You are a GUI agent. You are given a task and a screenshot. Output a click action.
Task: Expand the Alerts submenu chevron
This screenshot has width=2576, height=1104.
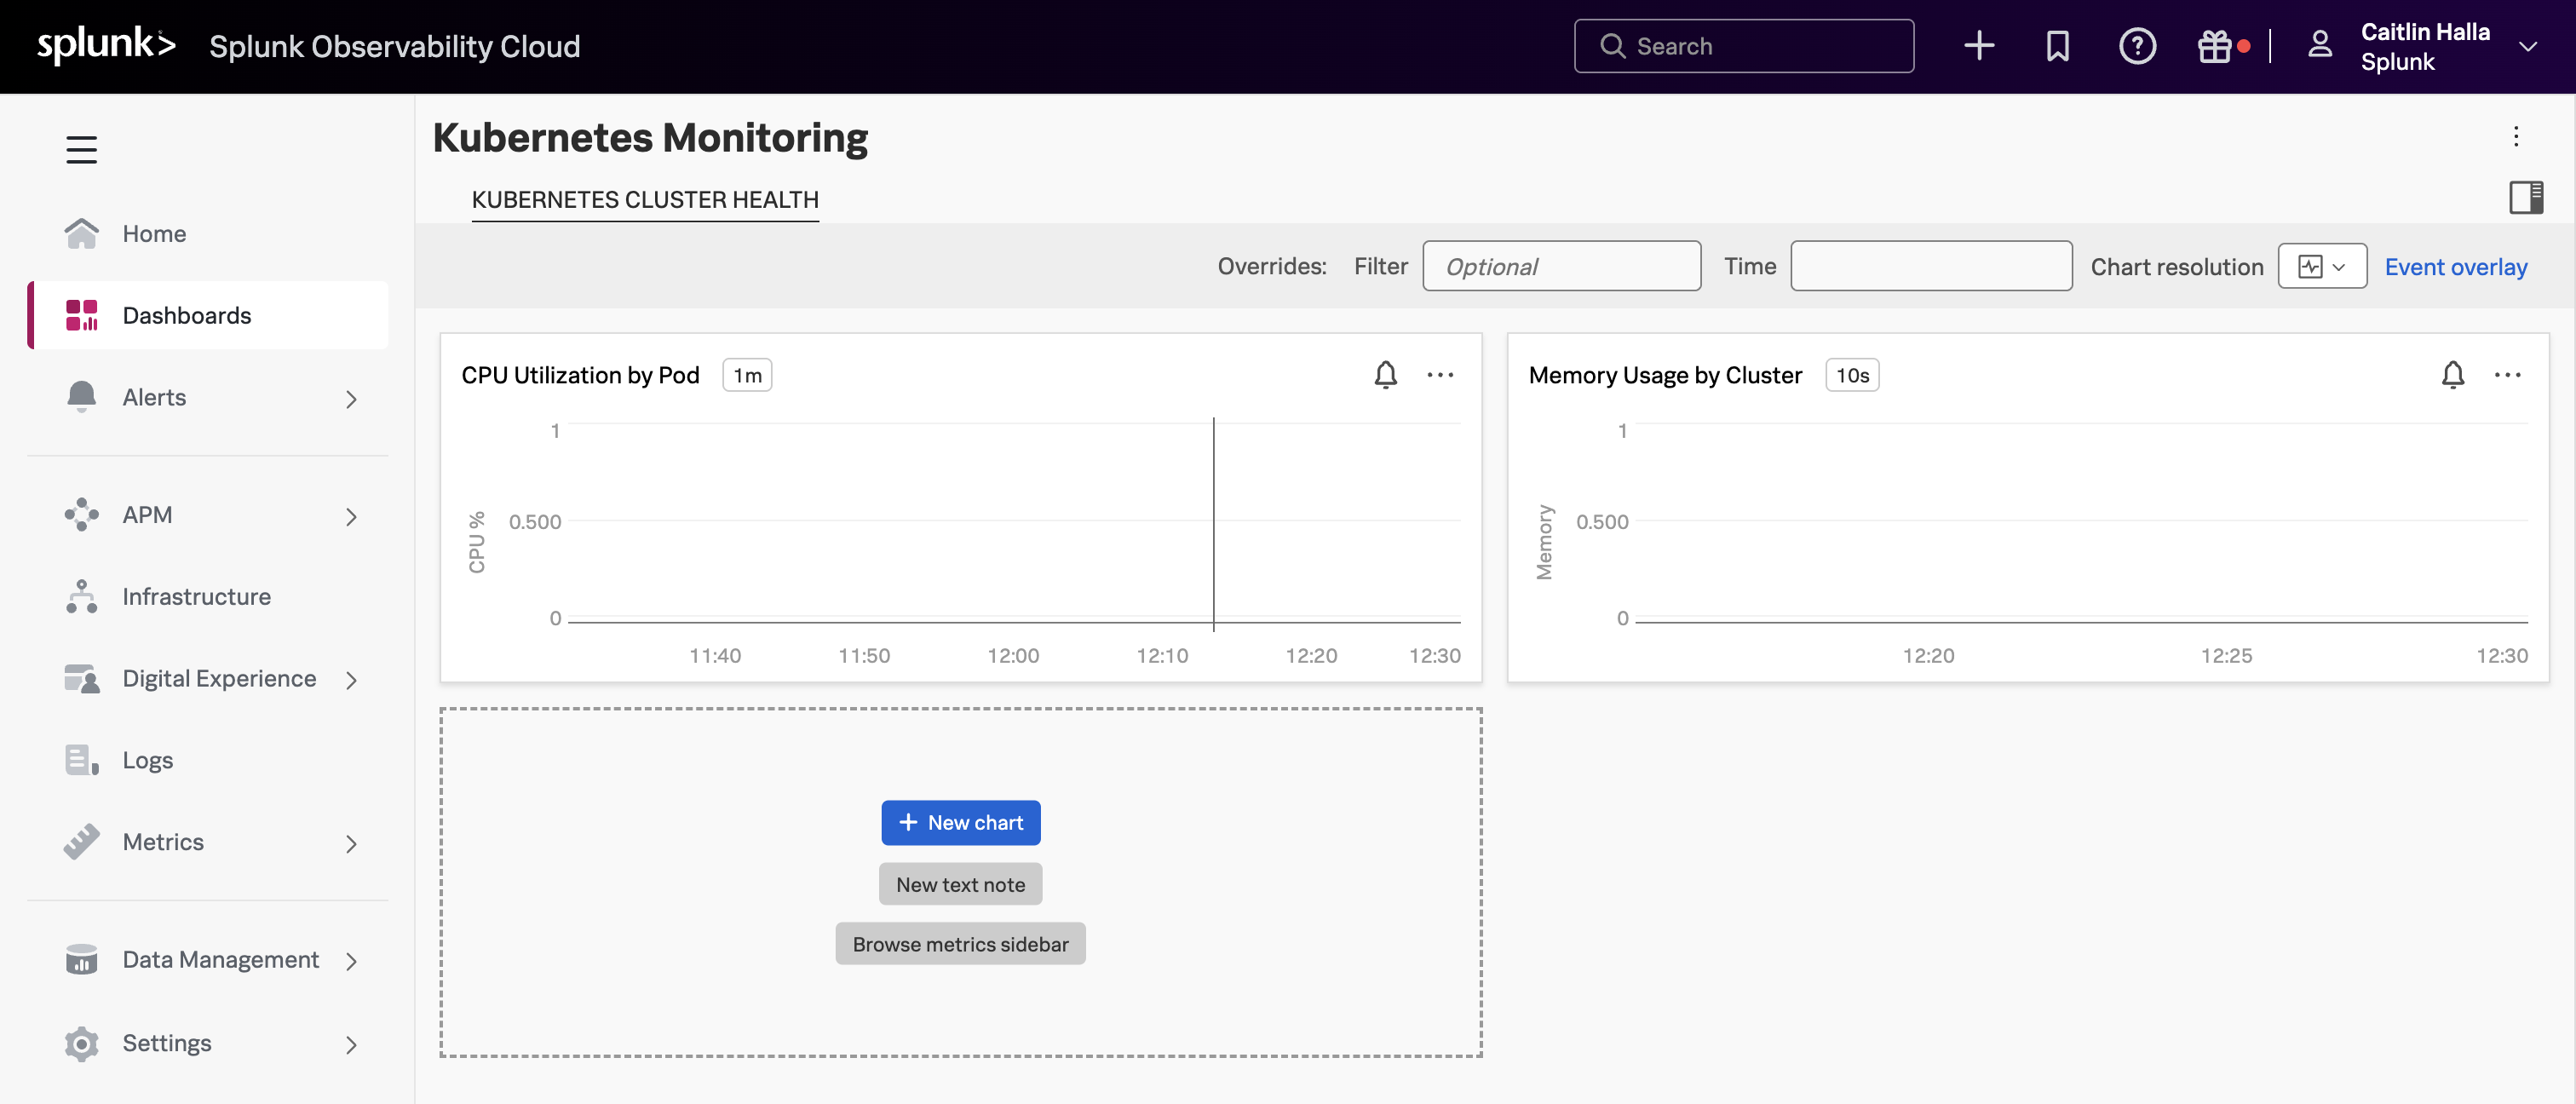click(x=351, y=399)
